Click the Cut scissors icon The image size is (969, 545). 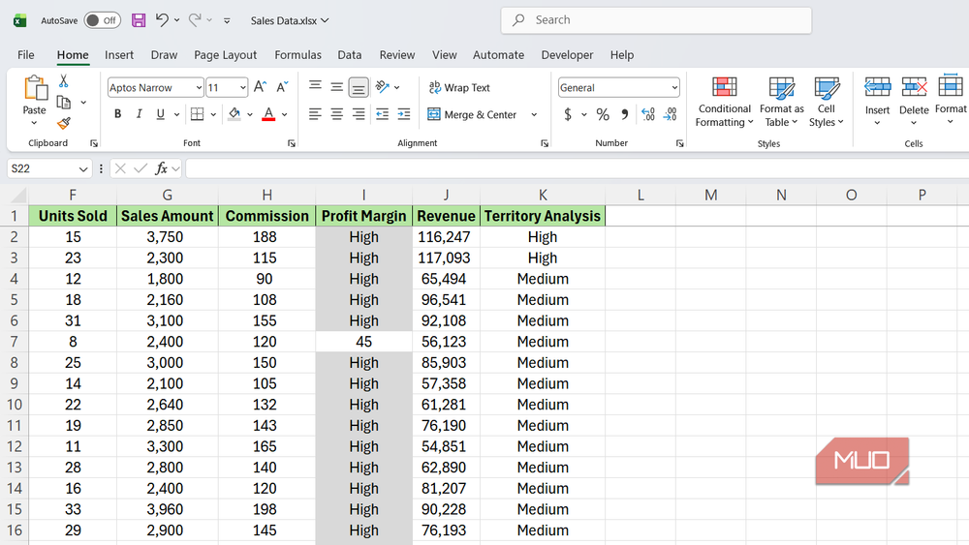pos(63,81)
